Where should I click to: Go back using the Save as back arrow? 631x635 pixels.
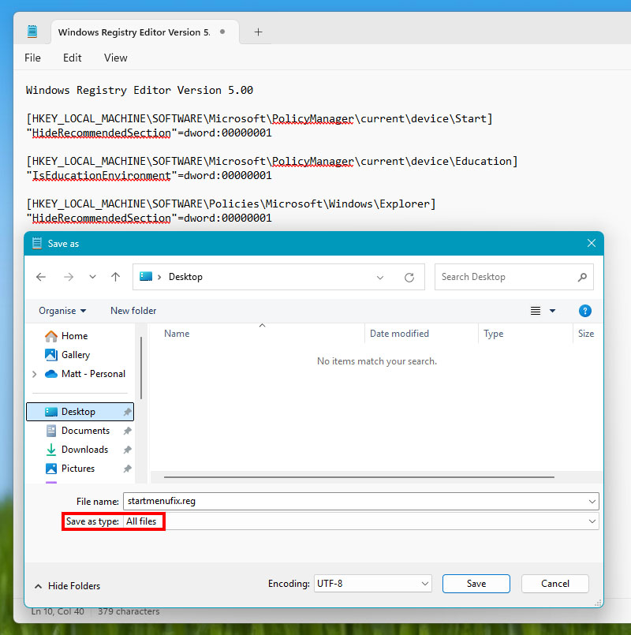point(41,277)
